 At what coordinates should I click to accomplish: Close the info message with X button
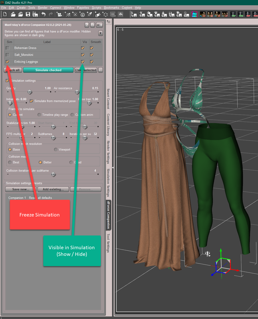pyautogui.click(x=100, y=33)
